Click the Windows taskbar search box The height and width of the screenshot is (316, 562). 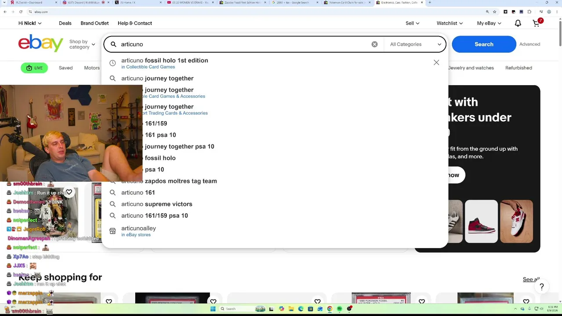(x=241, y=309)
